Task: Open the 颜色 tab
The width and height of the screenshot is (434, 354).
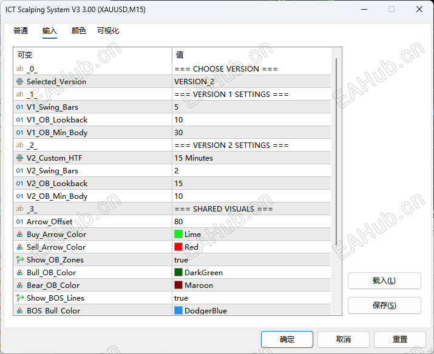Action: pyautogui.click(x=79, y=31)
